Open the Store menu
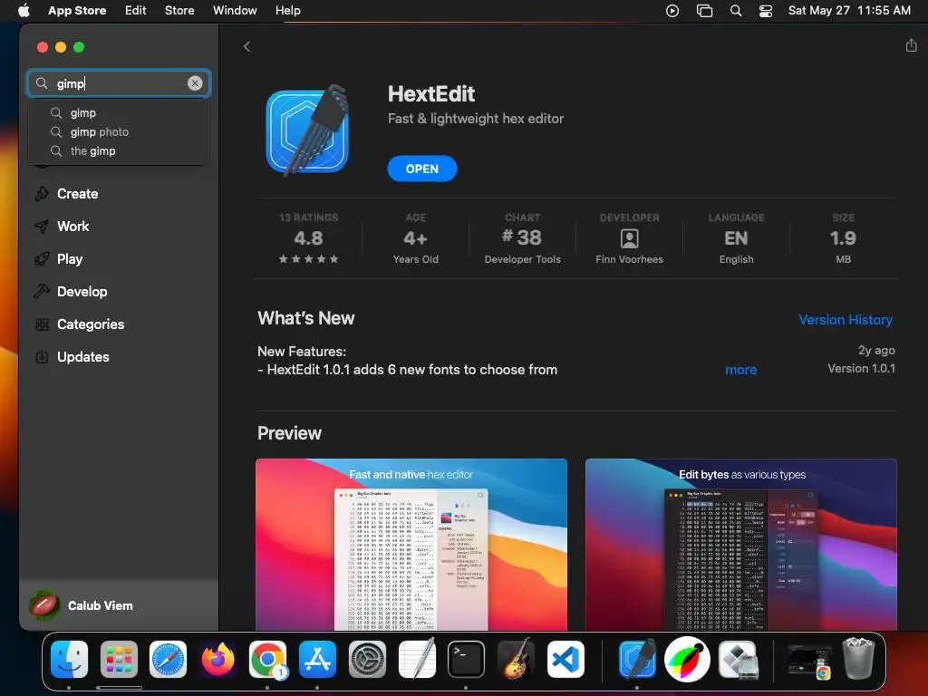This screenshot has height=696, width=928. [x=179, y=11]
